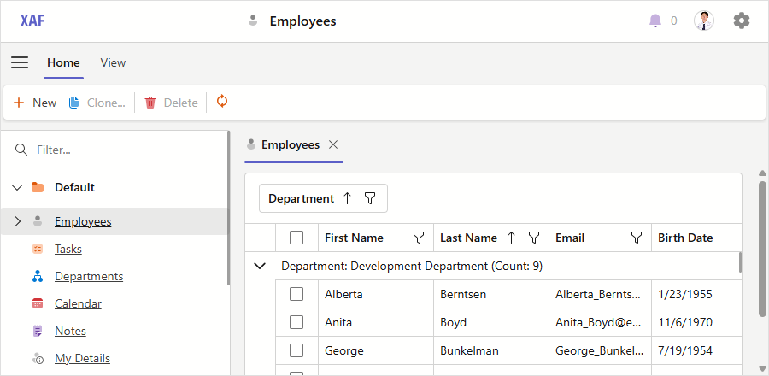This screenshot has width=769, height=376.
Task: Check the row checkbox for Alberta Berntsen
Action: point(296,294)
